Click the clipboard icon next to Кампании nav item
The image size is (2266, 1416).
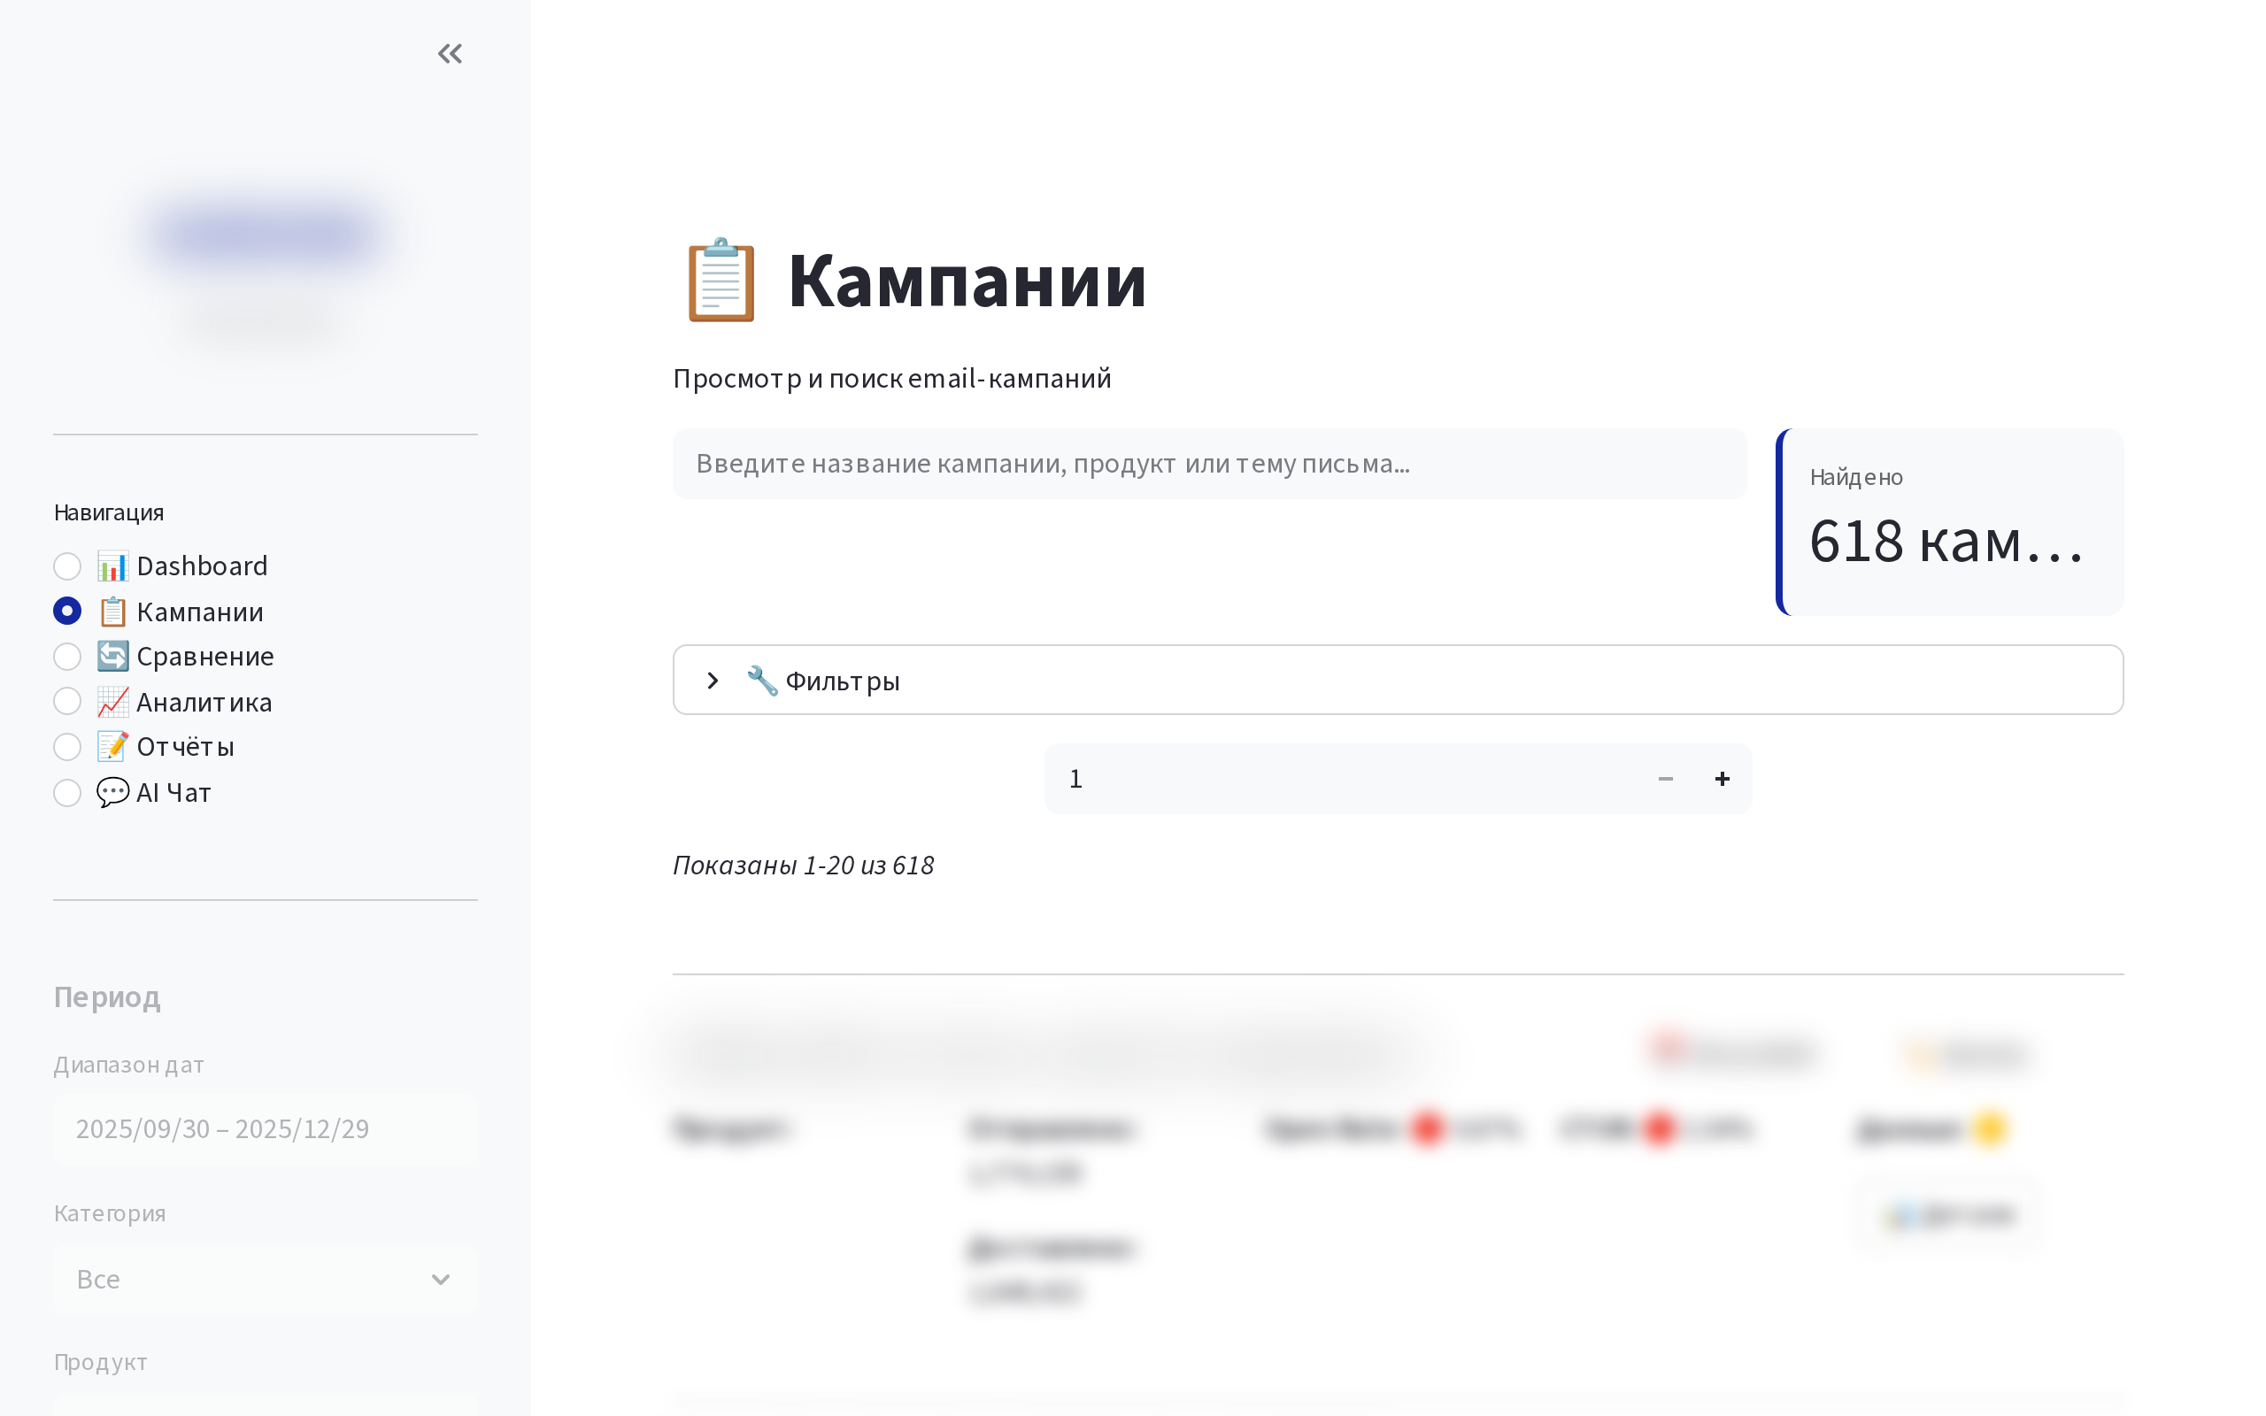point(112,611)
